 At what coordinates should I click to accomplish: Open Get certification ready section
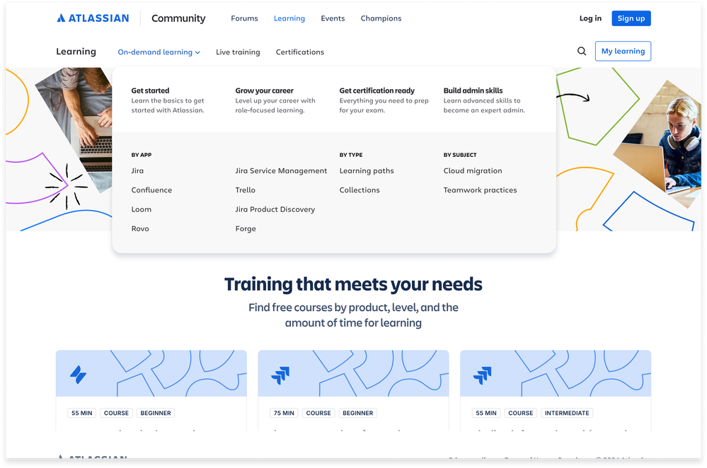[x=384, y=100]
